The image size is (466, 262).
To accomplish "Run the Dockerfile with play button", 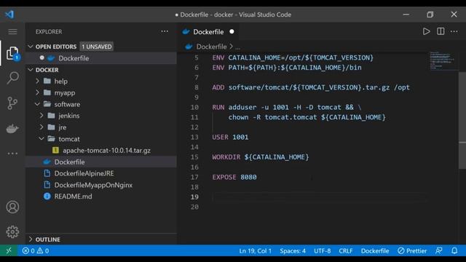I will point(426,31).
